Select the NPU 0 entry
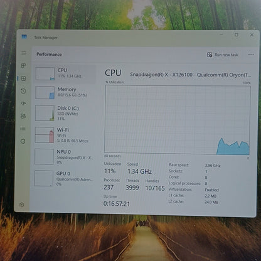Viewport: 261px width, 261px height. 63,157
